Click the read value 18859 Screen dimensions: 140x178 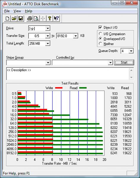coord(127,123)
